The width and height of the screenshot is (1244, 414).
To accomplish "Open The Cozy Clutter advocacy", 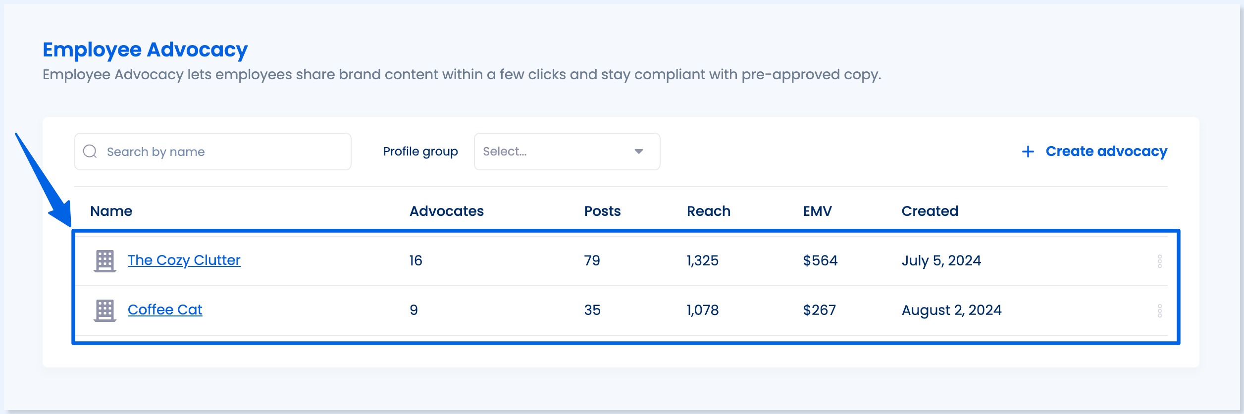I will (184, 259).
